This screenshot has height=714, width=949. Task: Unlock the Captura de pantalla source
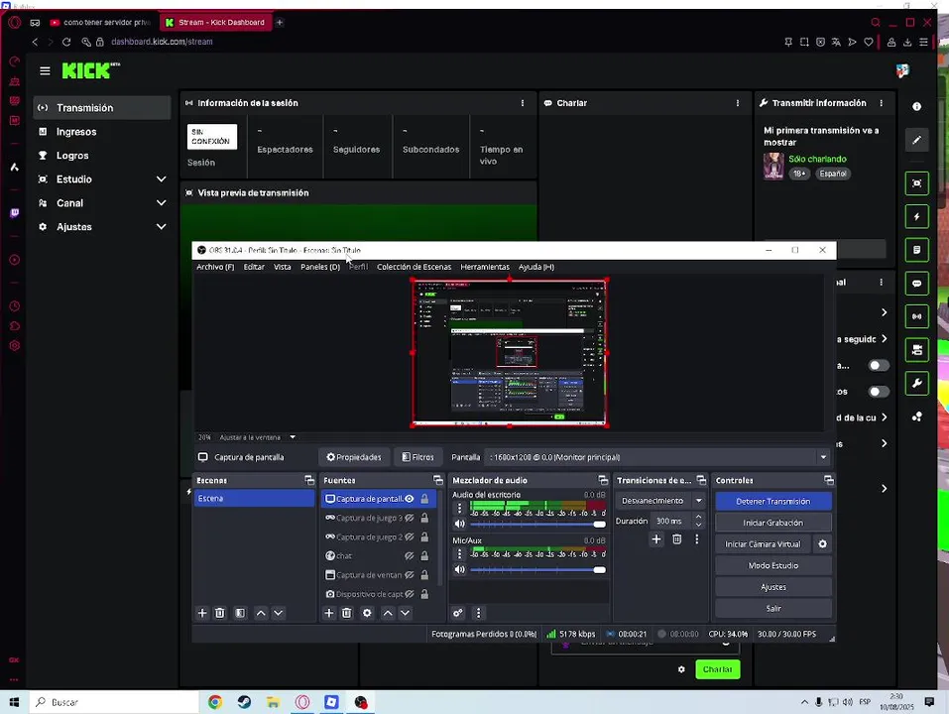coord(424,499)
